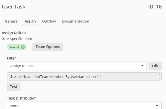The image size is (166, 109).
Task: Click the Task Distribution caret arrow
Action: (157, 106)
